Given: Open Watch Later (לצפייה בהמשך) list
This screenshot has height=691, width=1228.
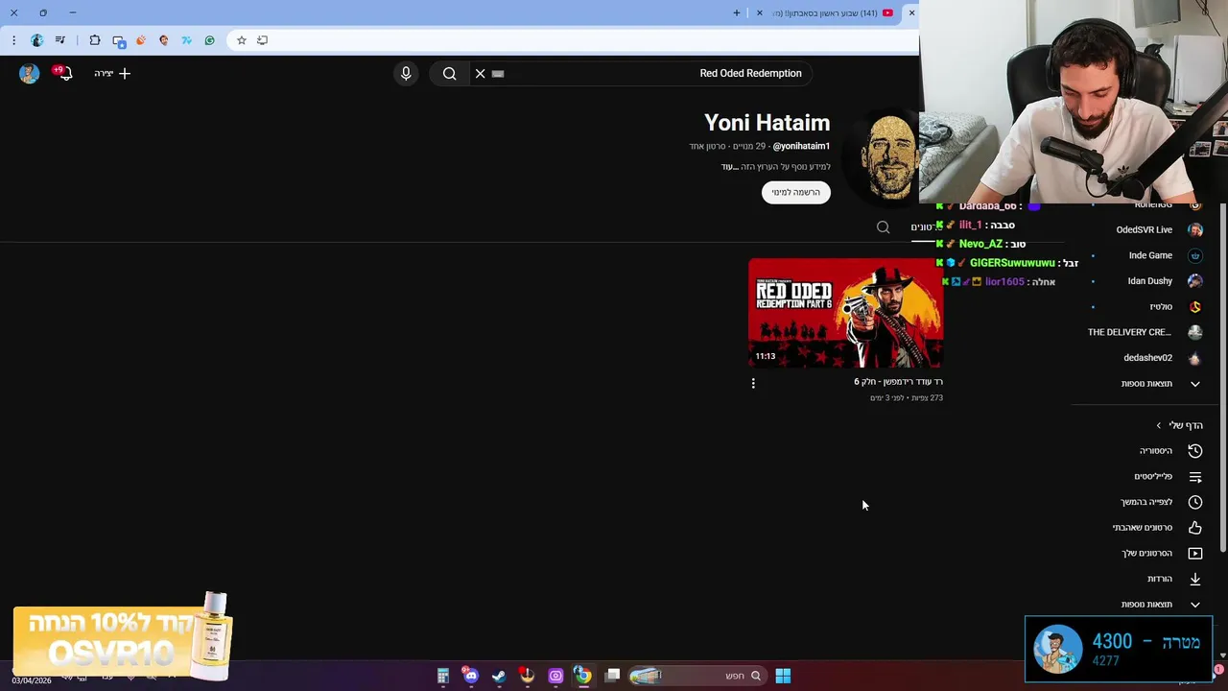Looking at the screenshot, I should [1161, 502].
